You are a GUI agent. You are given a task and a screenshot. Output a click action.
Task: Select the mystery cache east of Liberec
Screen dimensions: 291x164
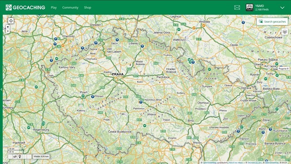pyautogui.click(x=142, y=46)
